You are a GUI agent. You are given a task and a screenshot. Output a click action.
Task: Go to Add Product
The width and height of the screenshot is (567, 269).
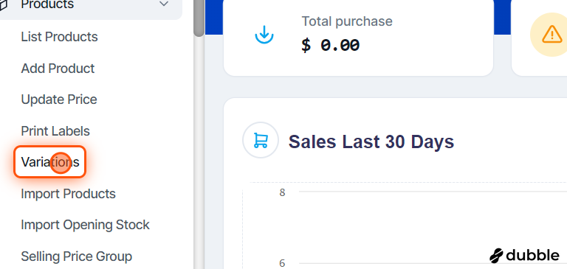point(58,69)
